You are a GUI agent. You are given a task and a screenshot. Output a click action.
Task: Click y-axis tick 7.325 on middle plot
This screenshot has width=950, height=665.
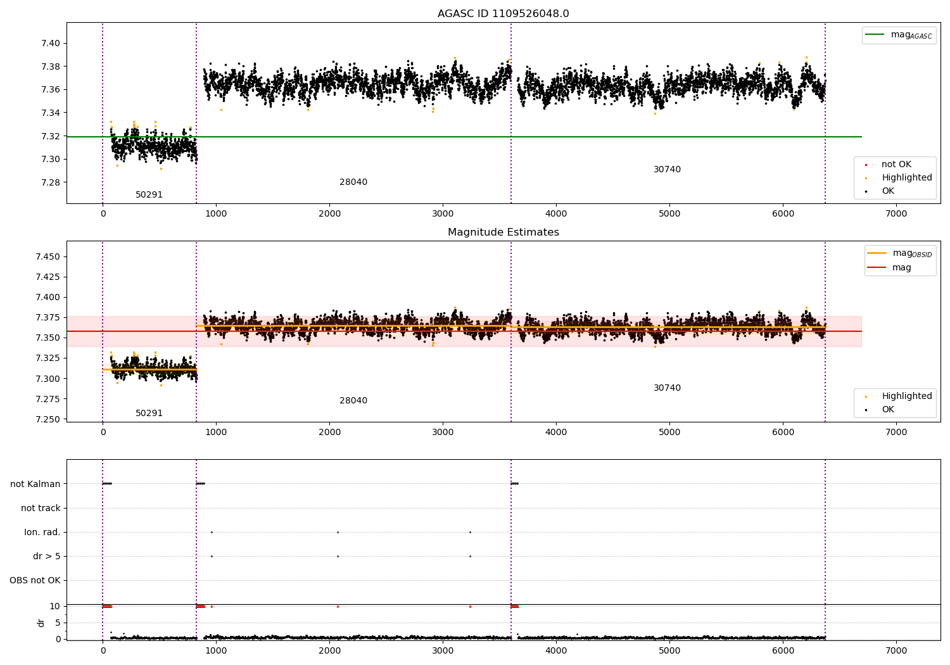(48, 358)
